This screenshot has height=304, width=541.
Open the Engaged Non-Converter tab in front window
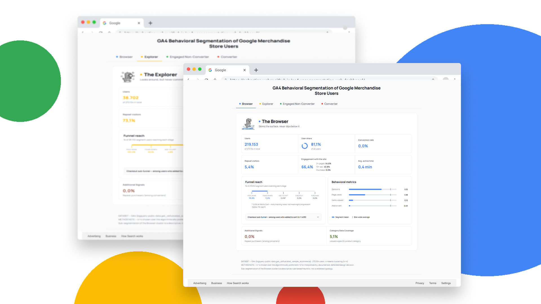click(297, 104)
